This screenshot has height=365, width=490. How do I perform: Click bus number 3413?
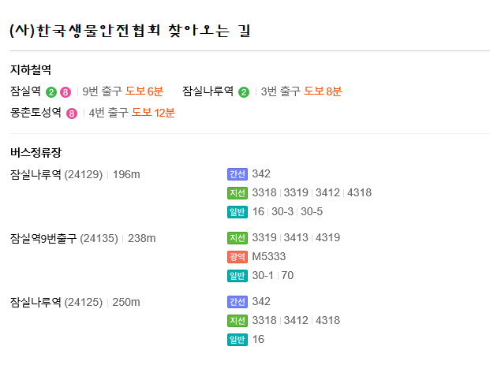(x=296, y=238)
